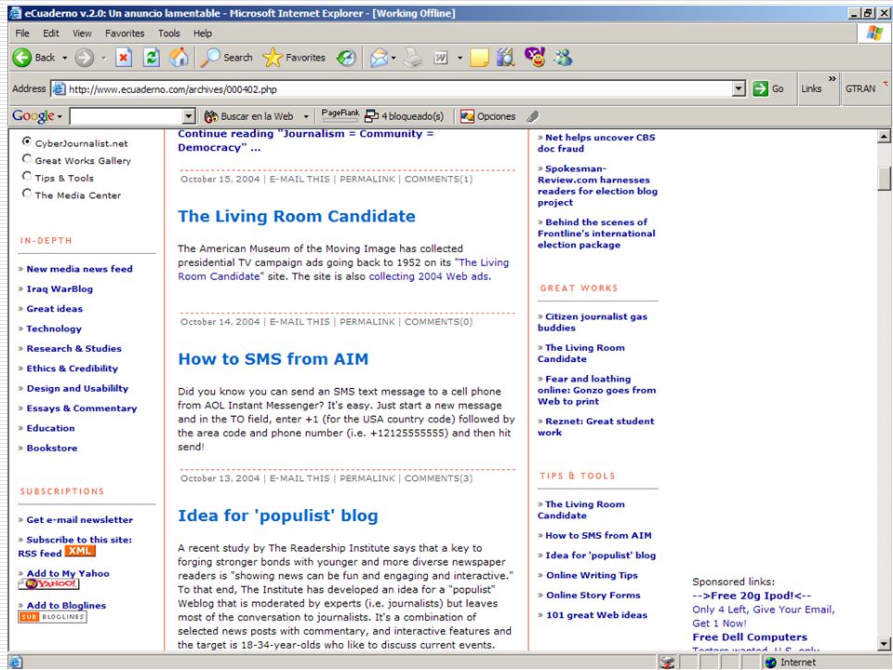Click the page icon beside the address URL

pos(59,89)
